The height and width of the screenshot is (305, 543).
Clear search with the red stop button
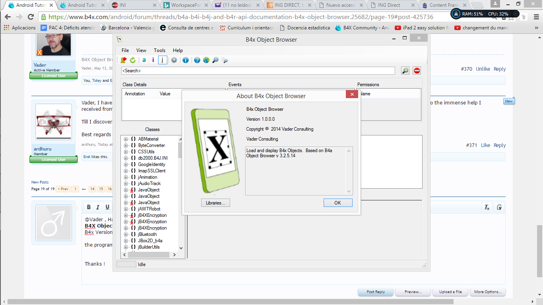pyautogui.click(x=417, y=71)
